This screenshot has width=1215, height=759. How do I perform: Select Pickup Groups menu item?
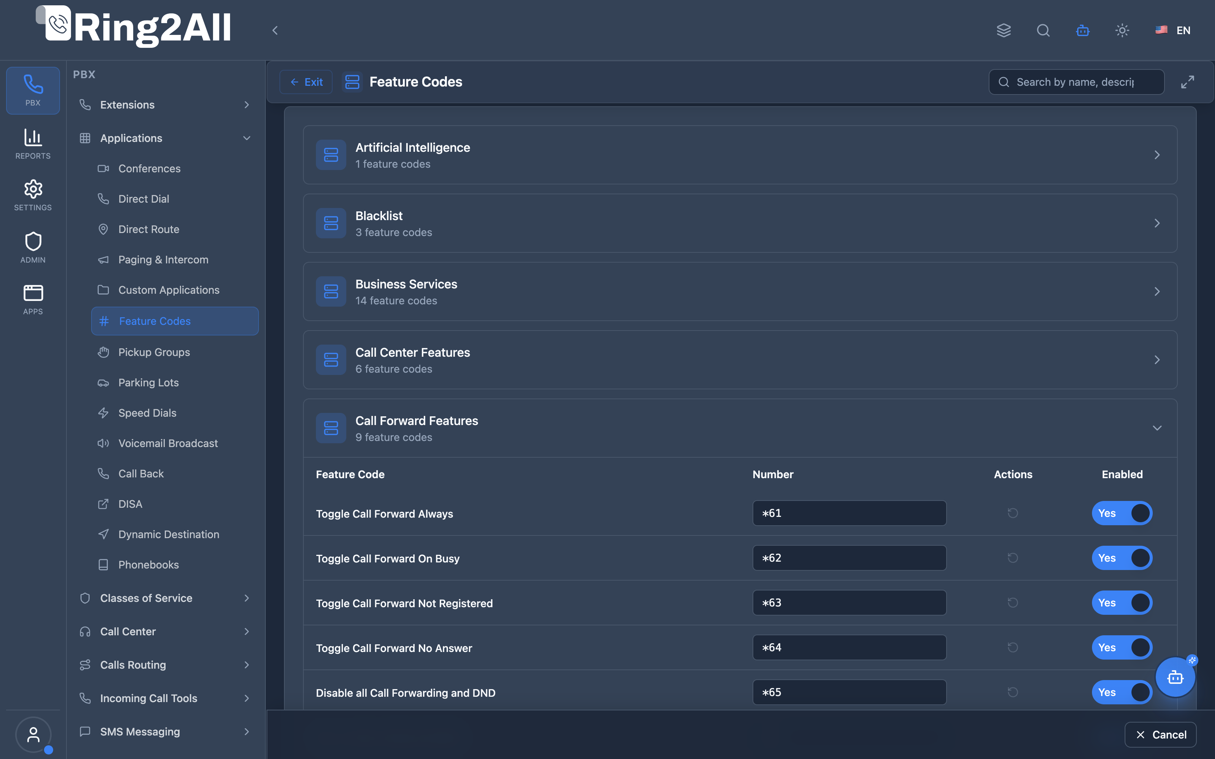click(175, 352)
